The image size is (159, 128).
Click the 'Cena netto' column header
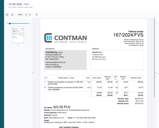97,78
